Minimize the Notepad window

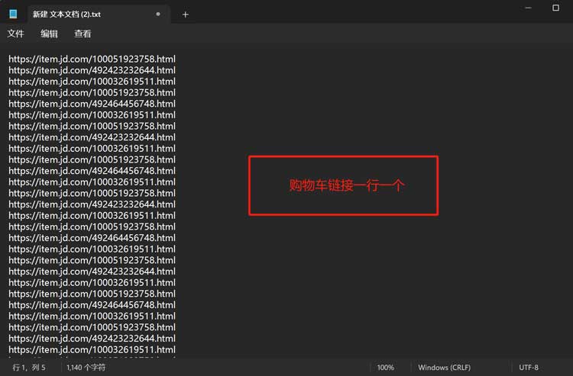click(528, 8)
